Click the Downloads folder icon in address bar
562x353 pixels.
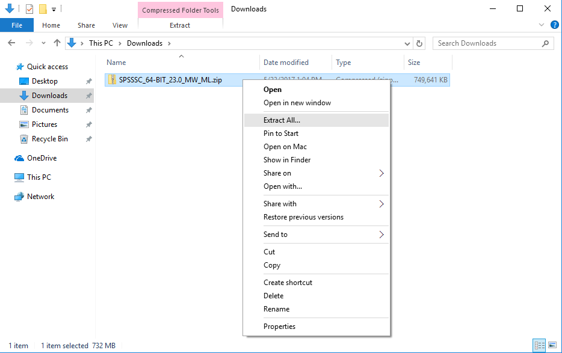[x=72, y=43]
